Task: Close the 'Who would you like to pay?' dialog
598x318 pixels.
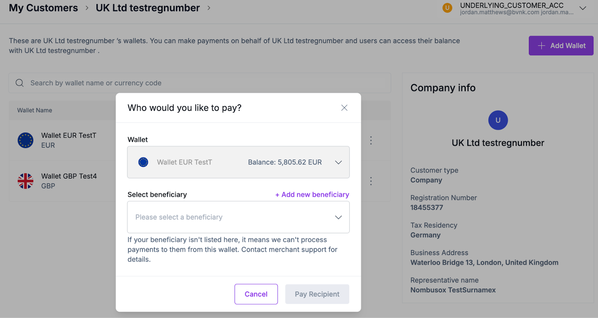Action: [344, 108]
